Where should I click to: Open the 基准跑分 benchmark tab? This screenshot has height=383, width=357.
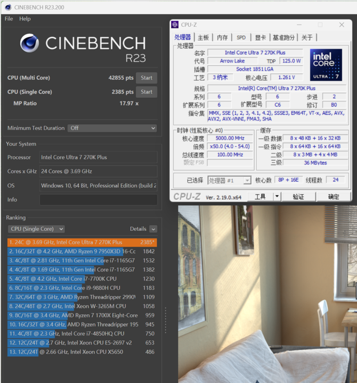click(283, 37)
